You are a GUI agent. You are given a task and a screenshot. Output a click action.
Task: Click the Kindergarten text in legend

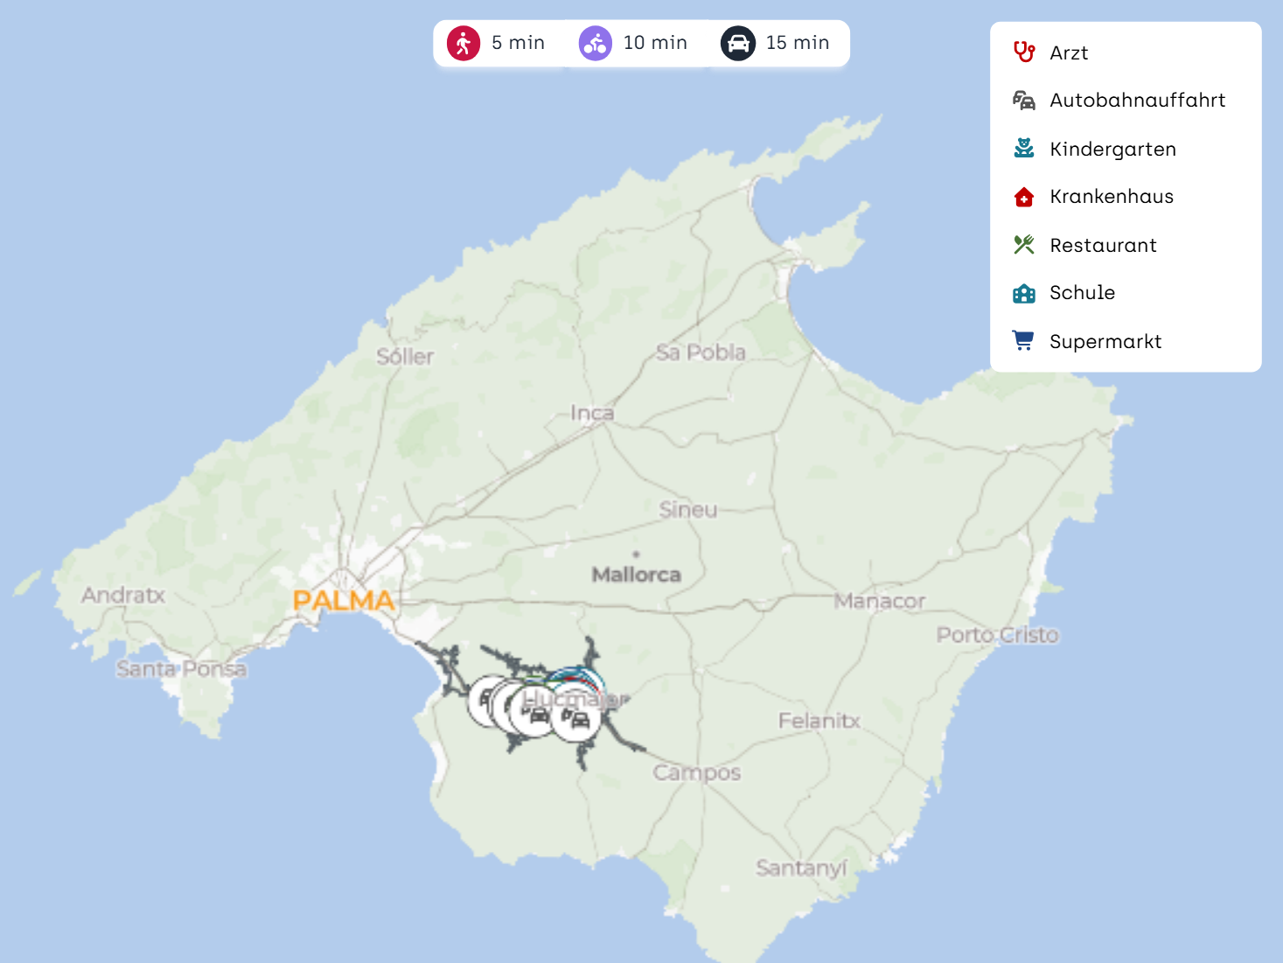(1112, 149)
